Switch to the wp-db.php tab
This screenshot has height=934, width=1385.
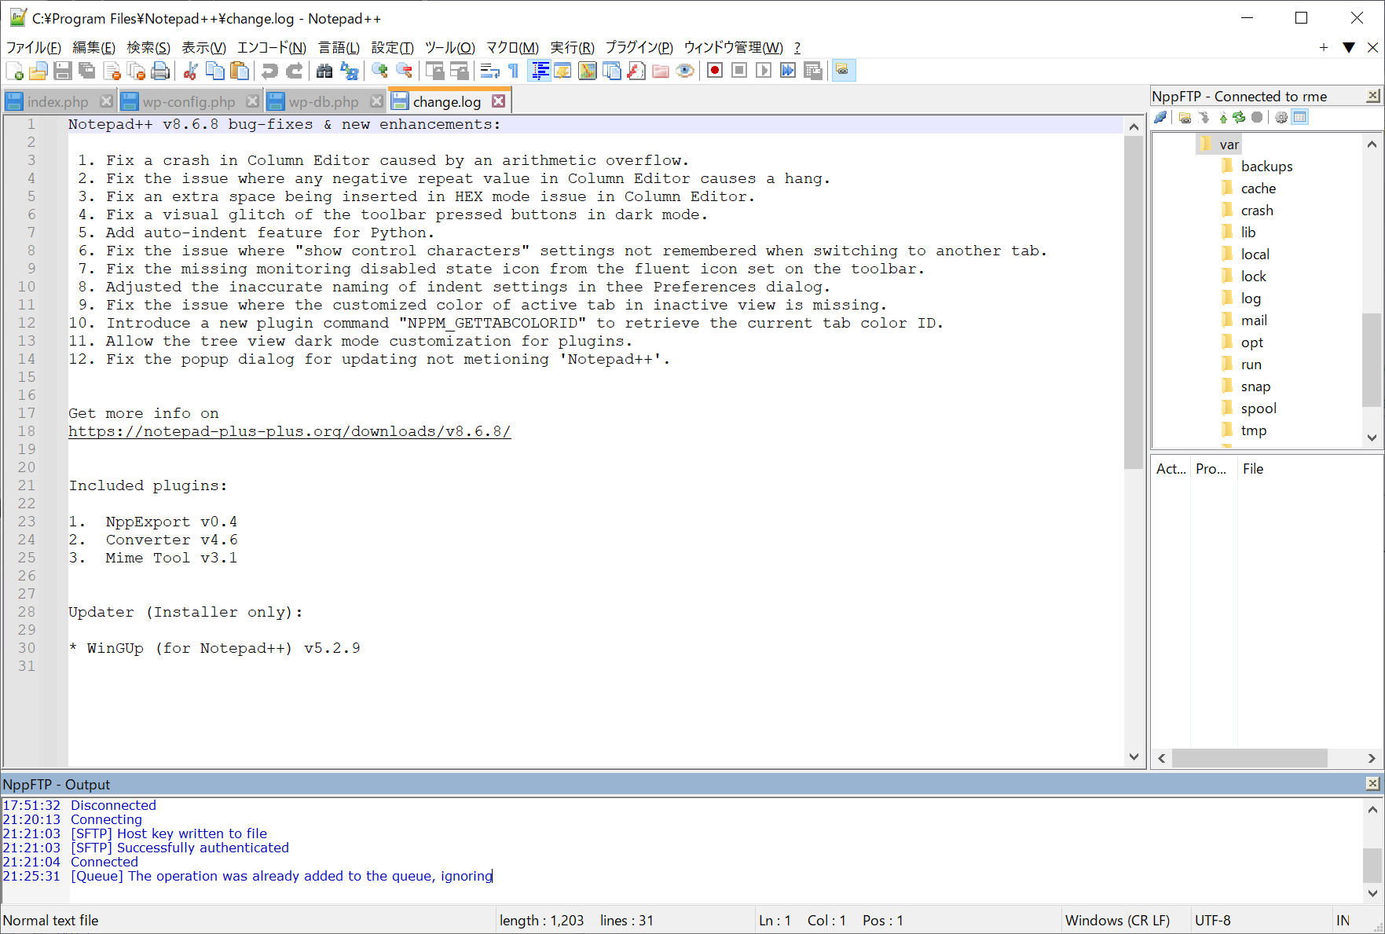[324, 102]
